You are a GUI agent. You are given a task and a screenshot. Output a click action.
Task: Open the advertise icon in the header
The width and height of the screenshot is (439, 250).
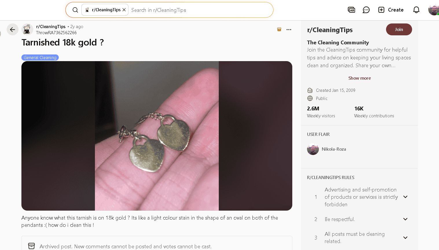pyautogui.click(x=351, y=10)
